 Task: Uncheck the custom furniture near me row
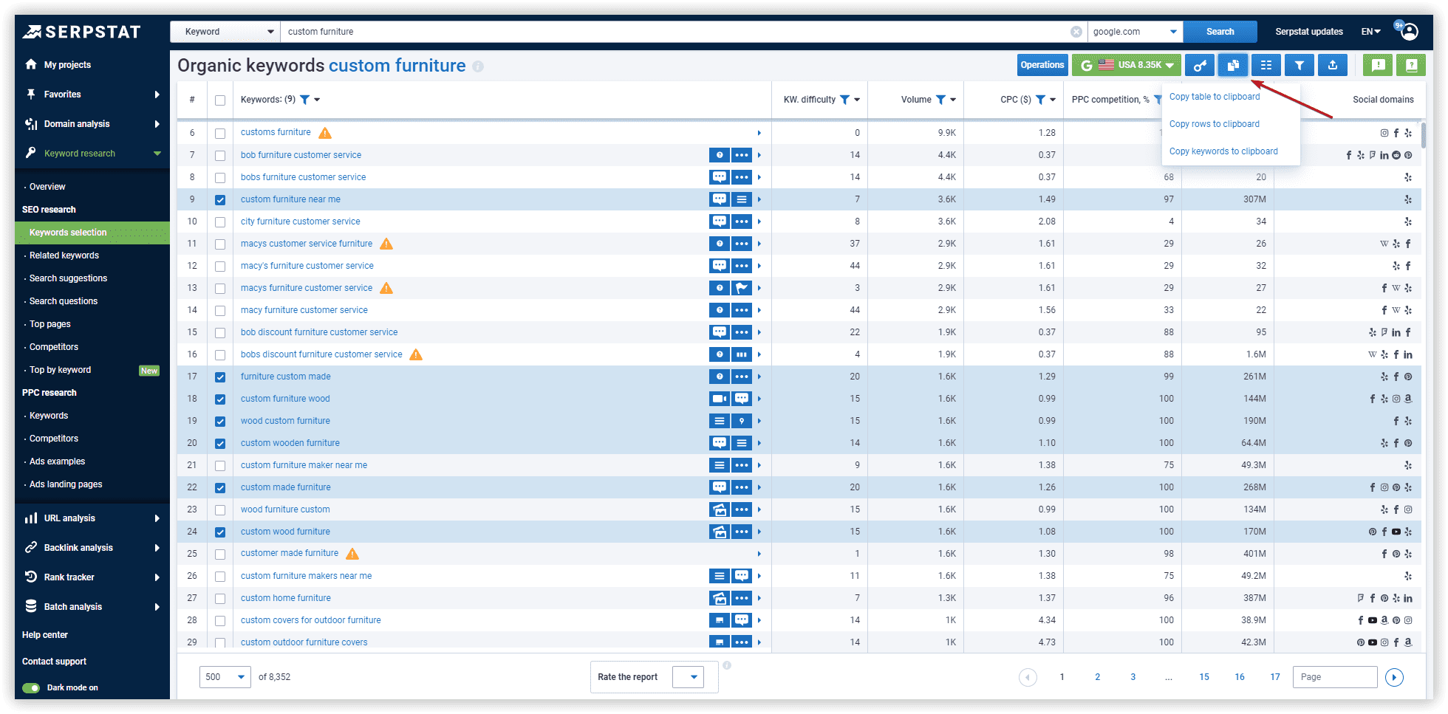pos(220,199)
